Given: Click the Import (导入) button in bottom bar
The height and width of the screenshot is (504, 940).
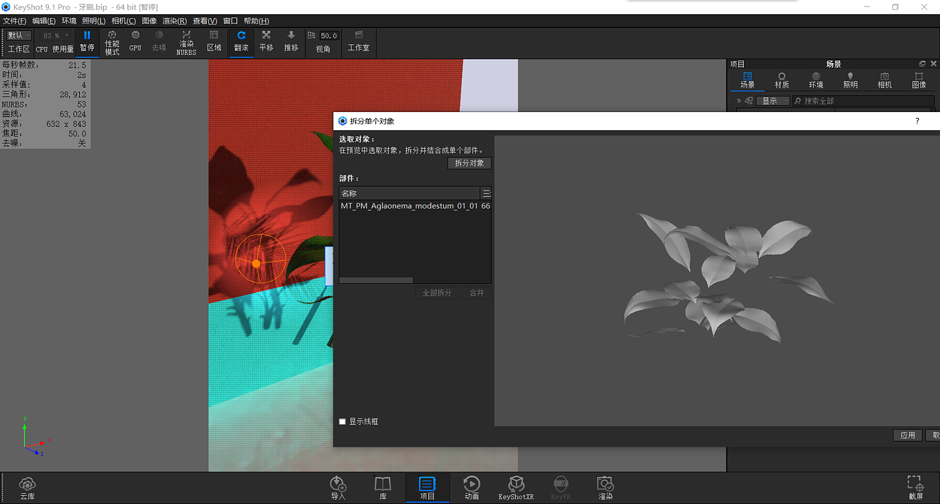Looking at the screenshot, I should click(x=338, y=488).
